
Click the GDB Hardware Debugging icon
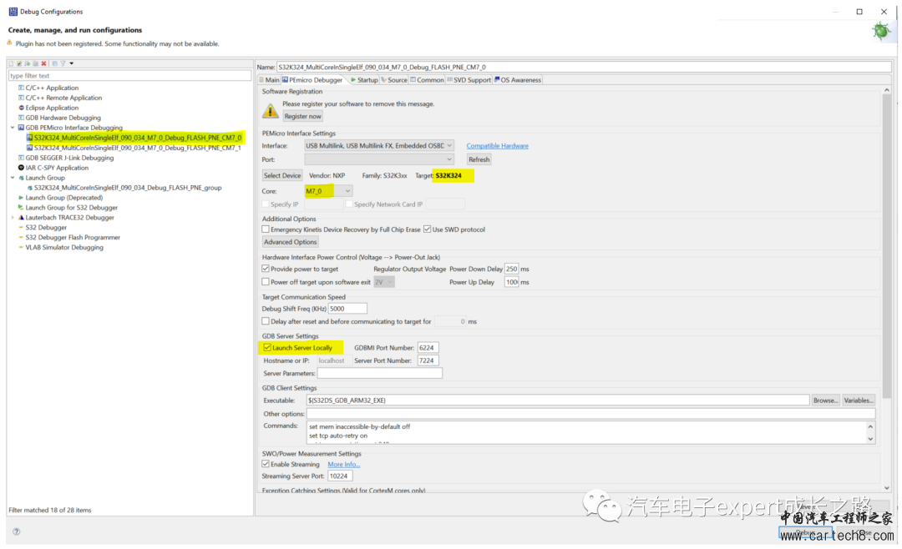21,118
